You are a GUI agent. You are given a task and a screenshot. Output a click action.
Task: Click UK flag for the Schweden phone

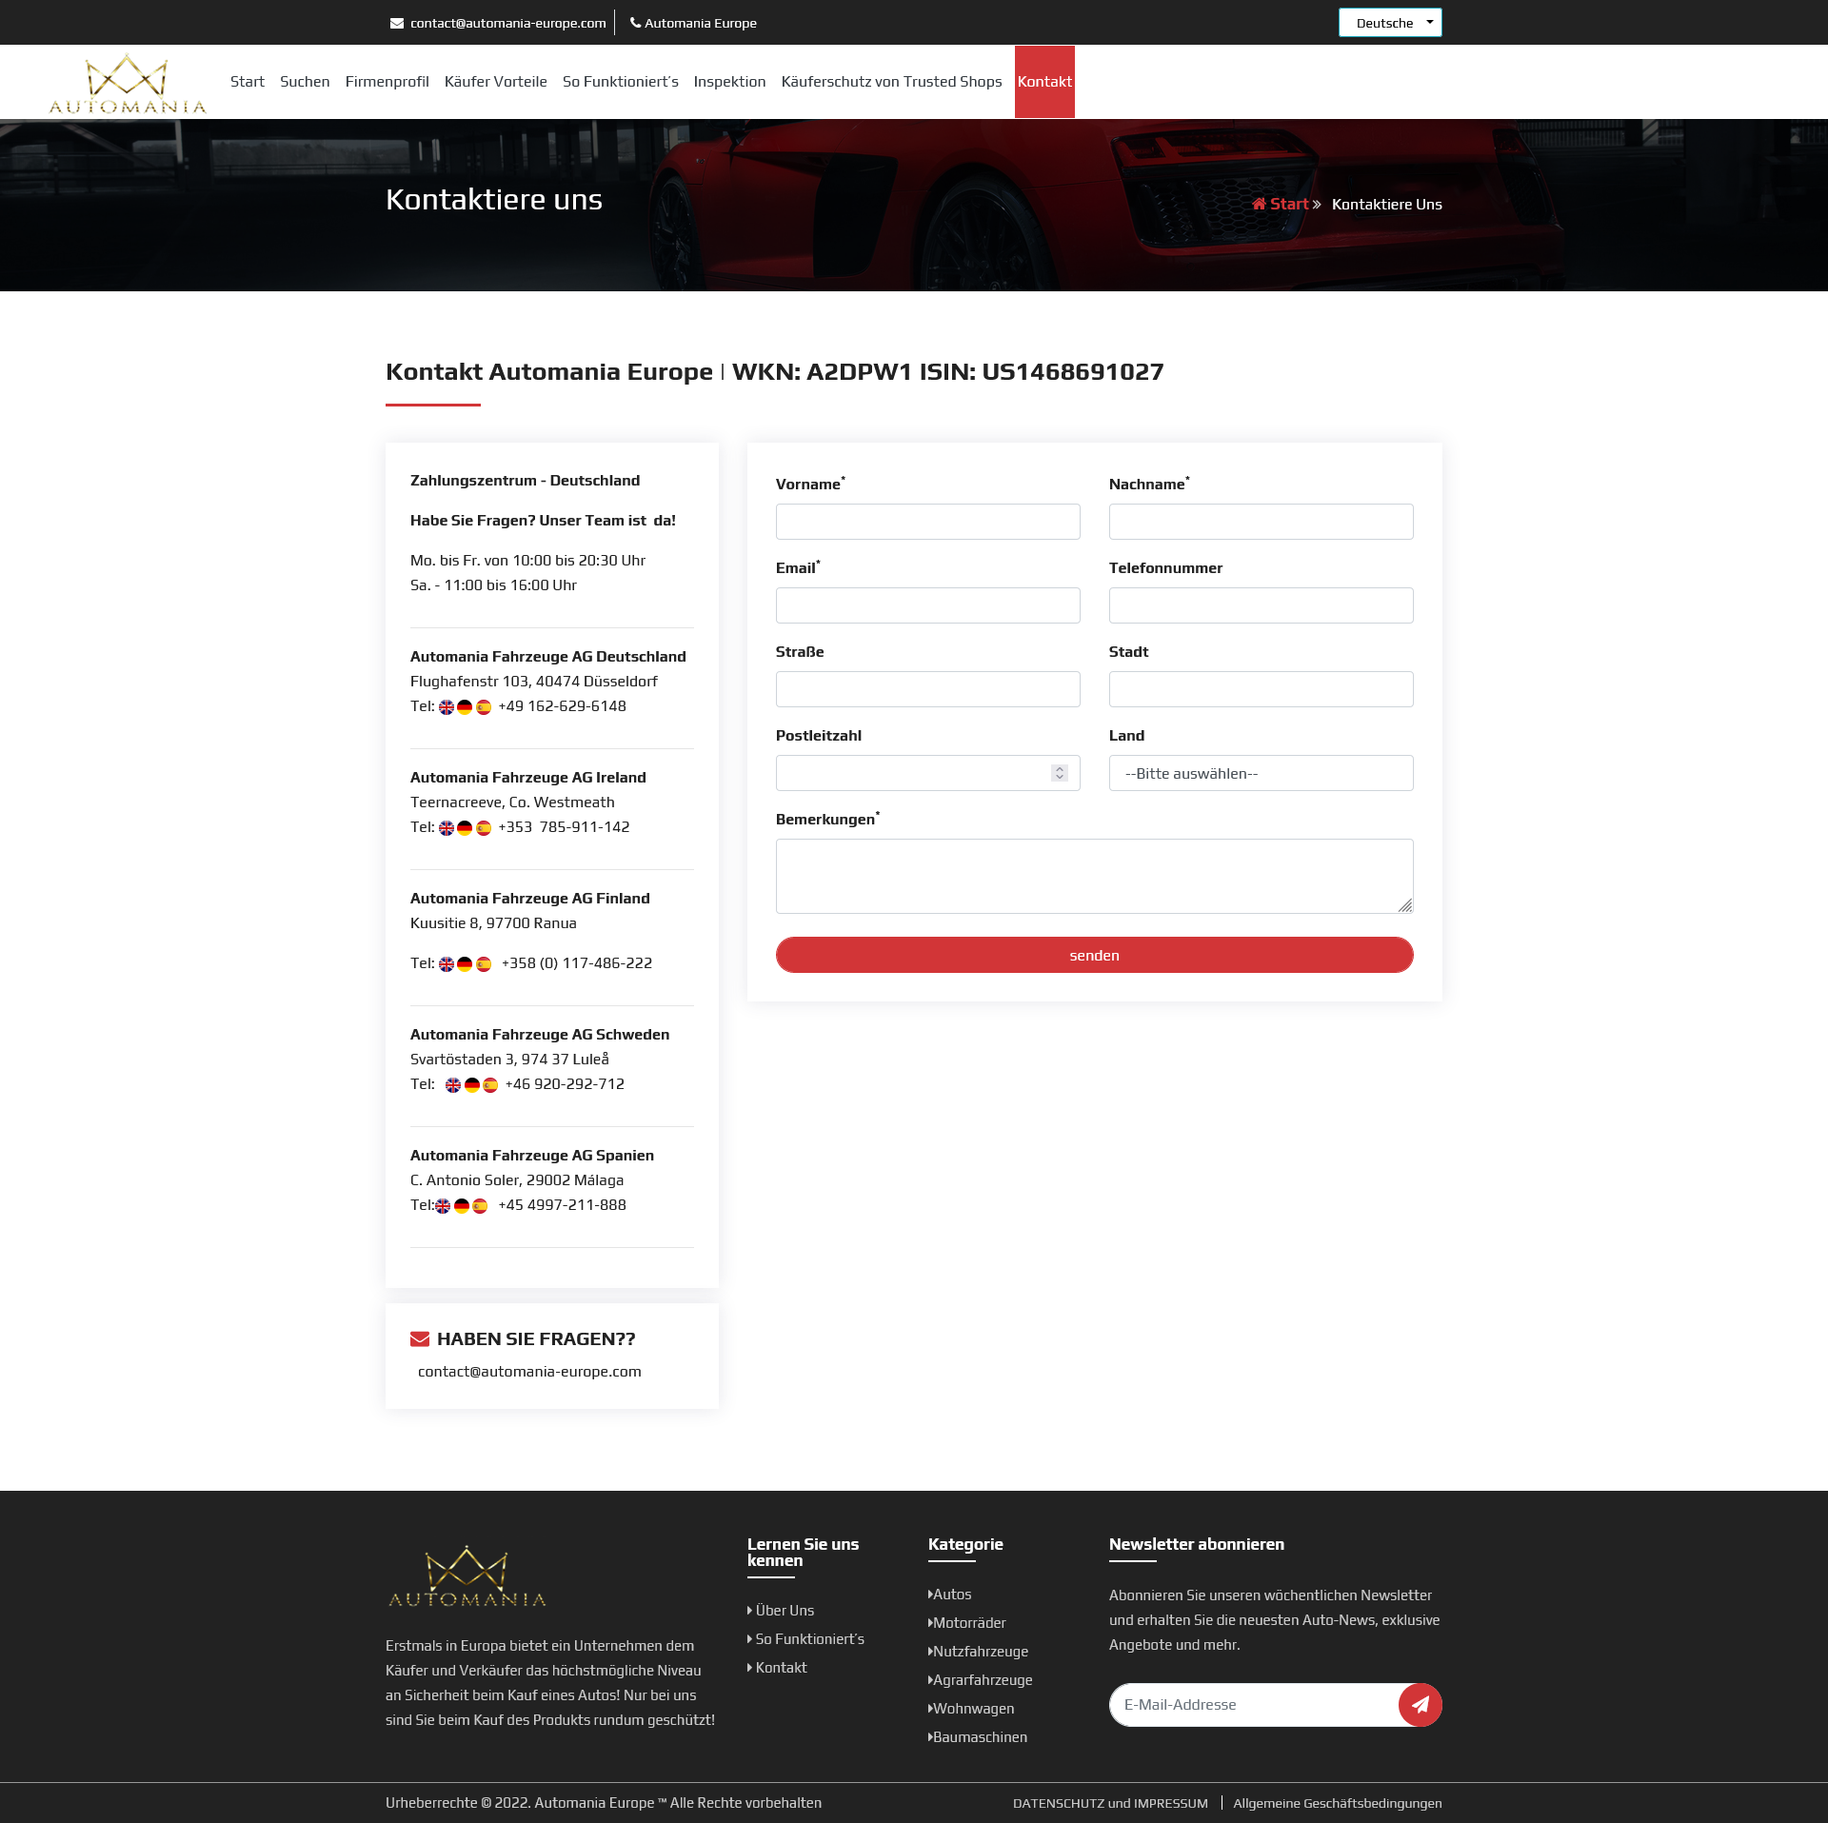pyautogui.click(x=453, y=1085)
